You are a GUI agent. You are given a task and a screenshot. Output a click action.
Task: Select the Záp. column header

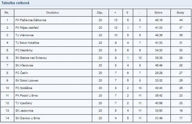100,13
